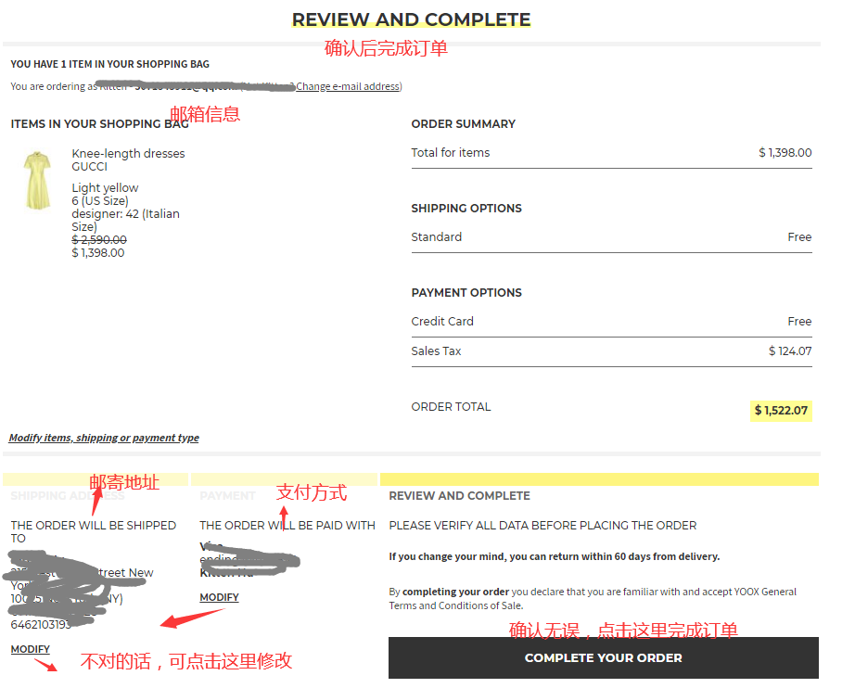This screenshot has width=855, height=688.
Task: Click the Sales Tax amount $ 124.07
Action: pyautogui.click(x=790, y=351)
